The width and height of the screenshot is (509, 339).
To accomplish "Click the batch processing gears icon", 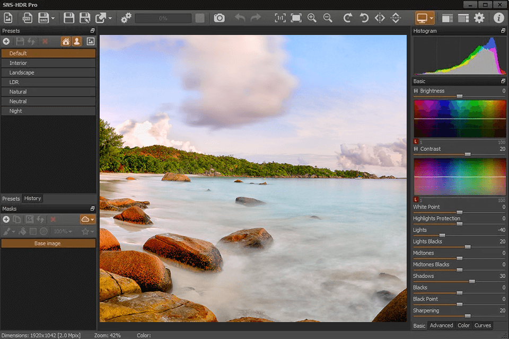I will point(126,18).
